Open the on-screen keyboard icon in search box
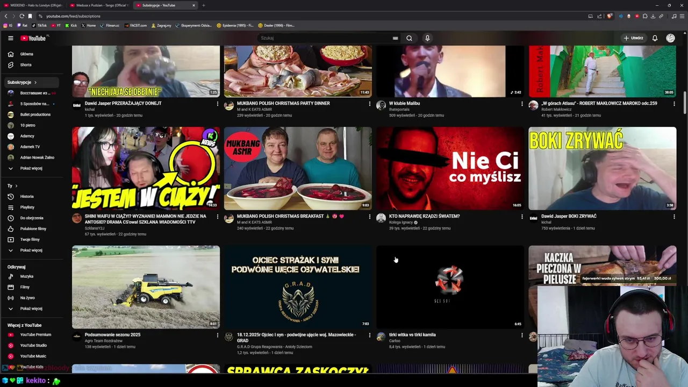This screenshot has width=688, height=387. coord(395,38)
